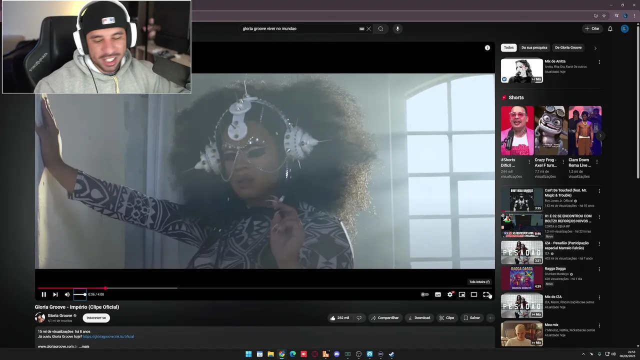The image size is (640, 360).
Task: Click the Inscrever-se button
Action: (x=96, y=318)
